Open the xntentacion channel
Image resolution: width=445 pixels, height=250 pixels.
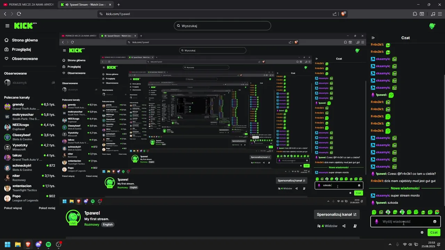pyautogui.click(x=30, y=188)
